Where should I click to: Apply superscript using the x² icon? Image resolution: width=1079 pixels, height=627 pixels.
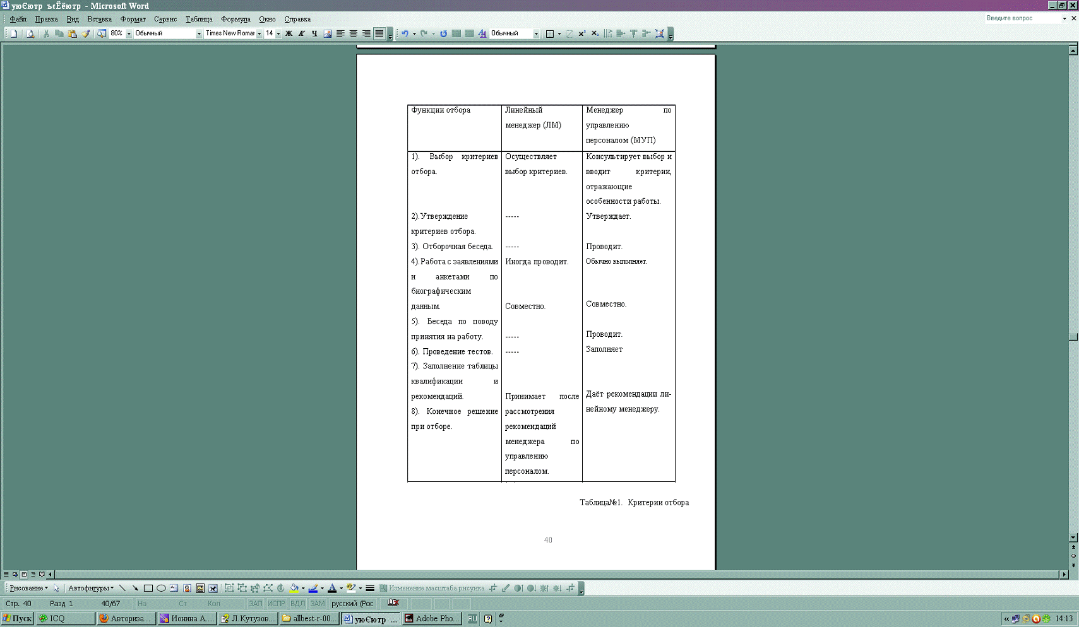click(x=581, y=33)
